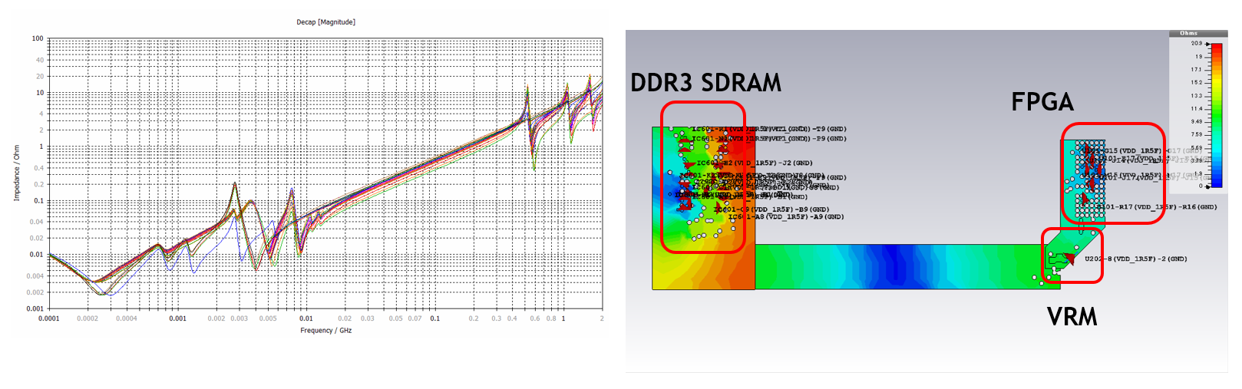Click the 'Impedance / Ohm' axis label
This screenshot has height=389, width=1242.
(16, 173)
